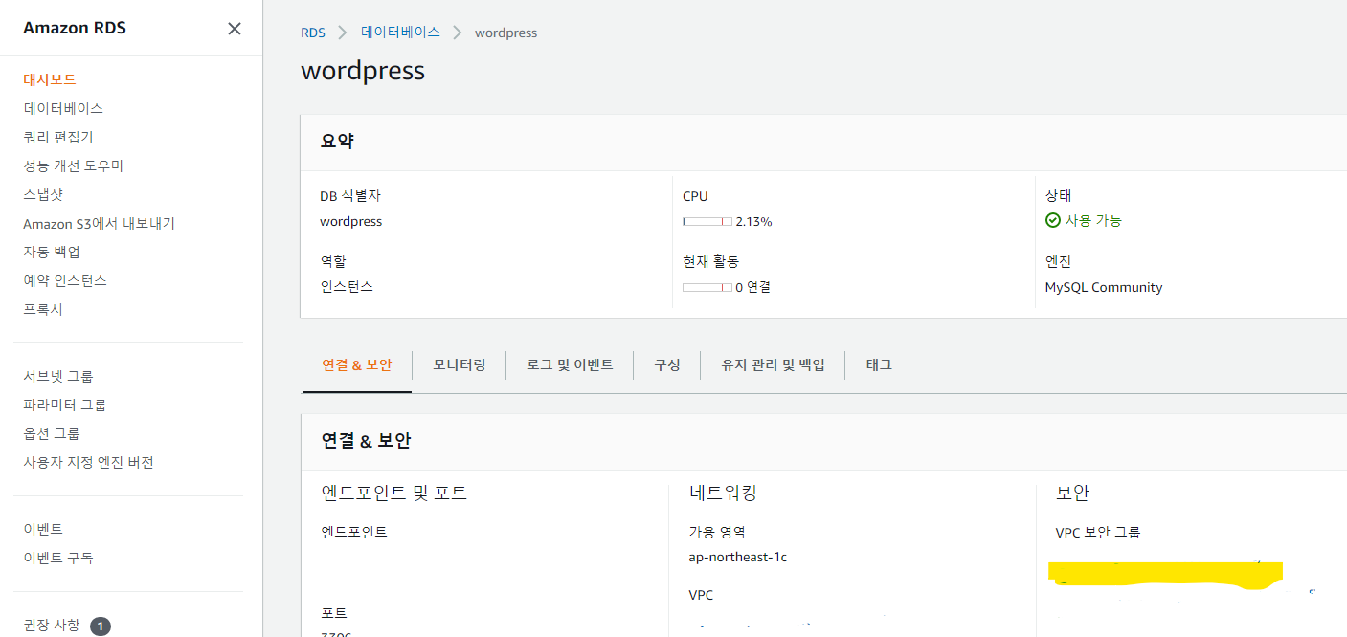Click the 요약 section header
The image size is (1347, 637).
(337, 141)
